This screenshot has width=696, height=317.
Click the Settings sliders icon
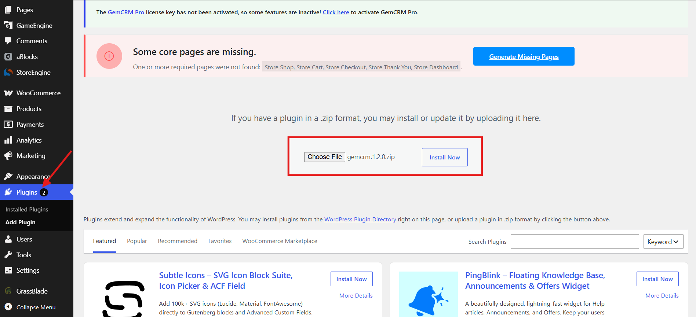pyautogui.click(x=8, y=270)
